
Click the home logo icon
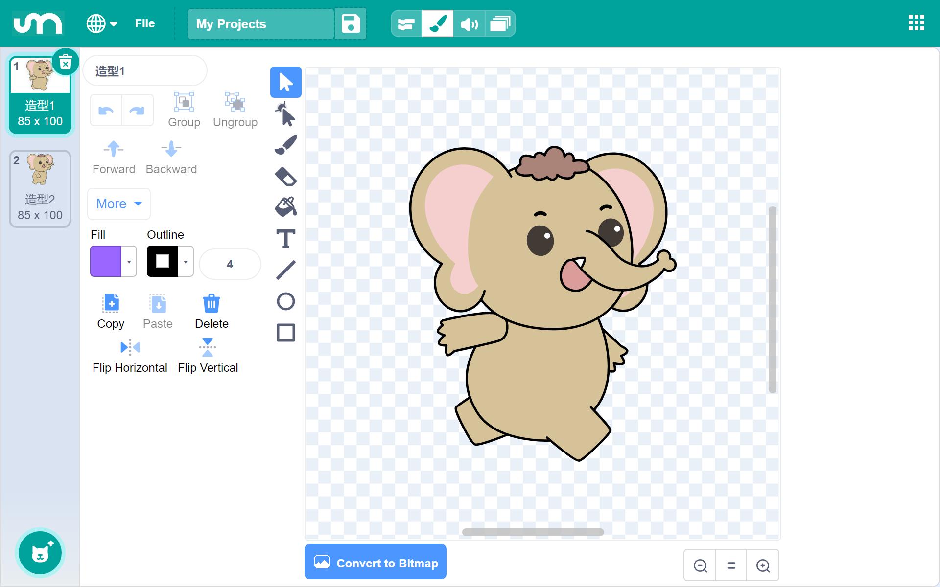click(38, 23)
